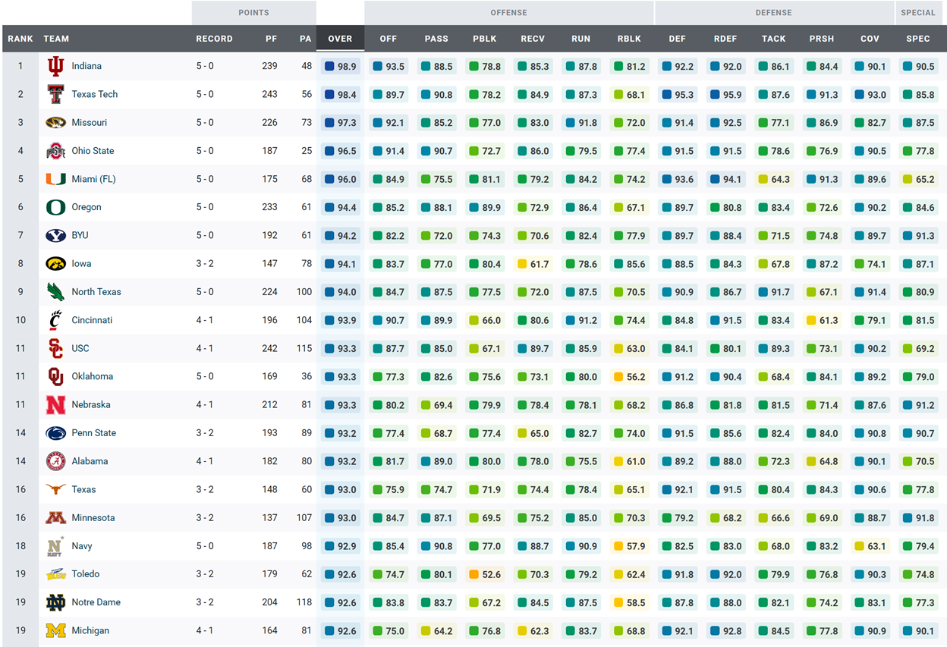947x647 pixels.
Task: Select the DEFENSE group header
Action: click(x=773, y=13)
